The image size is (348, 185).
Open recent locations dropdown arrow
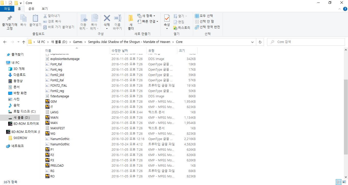click(18, 42)
